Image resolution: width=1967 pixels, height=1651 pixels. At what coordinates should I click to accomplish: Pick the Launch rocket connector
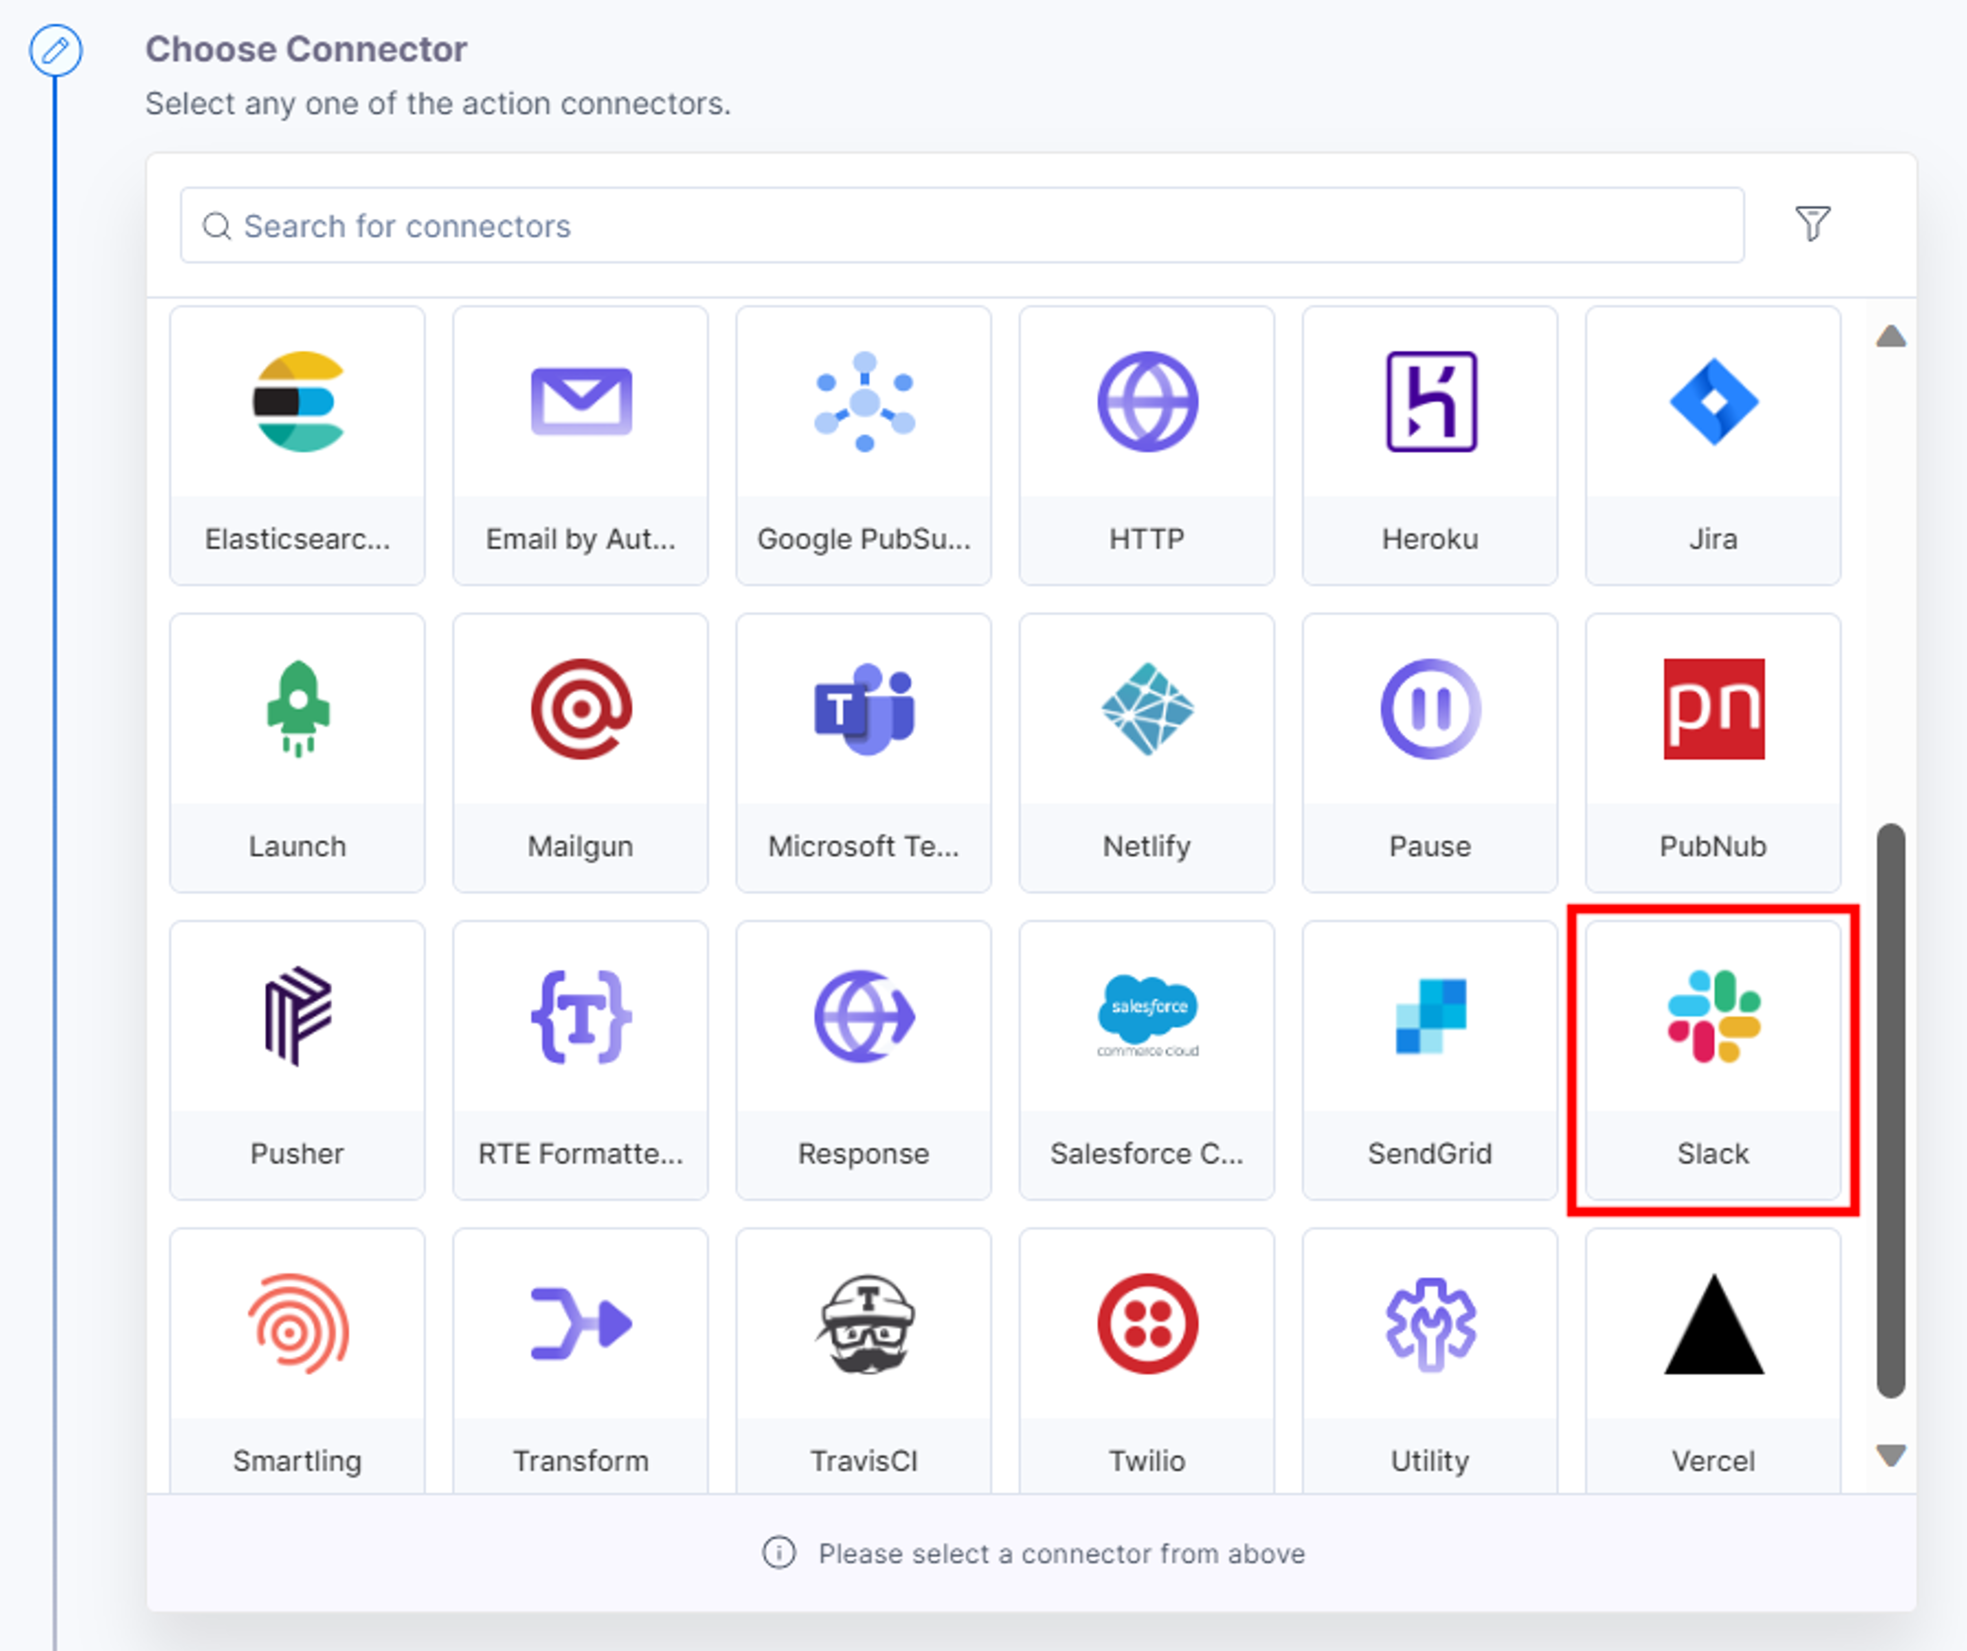tap(297, 752)
